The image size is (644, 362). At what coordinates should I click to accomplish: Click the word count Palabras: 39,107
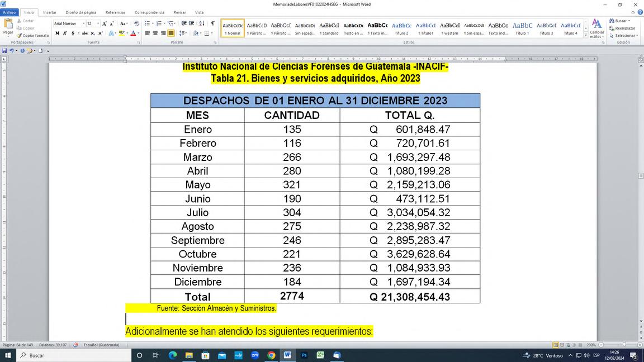tap(53, 345)
